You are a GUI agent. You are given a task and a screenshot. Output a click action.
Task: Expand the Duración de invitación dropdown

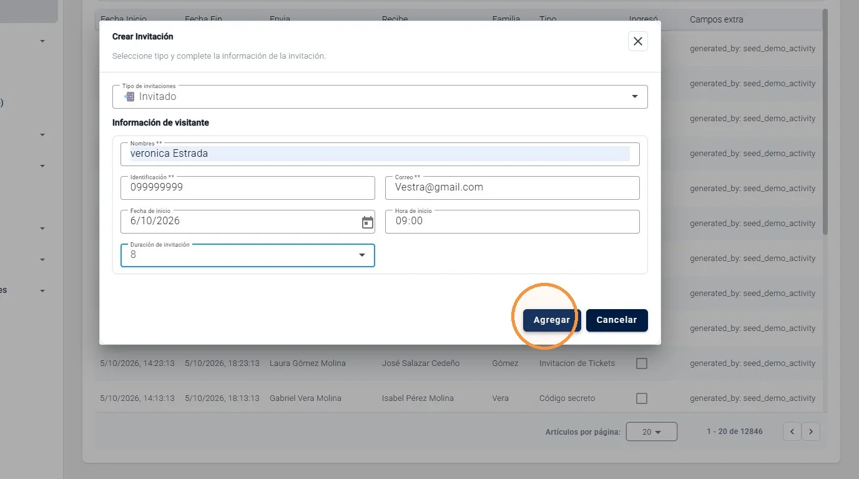click(248, 255)
